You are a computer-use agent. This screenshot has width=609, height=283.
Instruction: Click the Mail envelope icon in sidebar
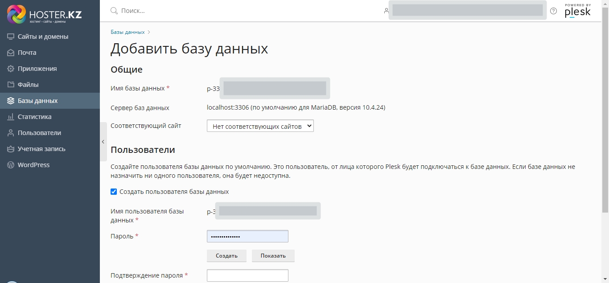pyautogui.click(x=11, y=53)
